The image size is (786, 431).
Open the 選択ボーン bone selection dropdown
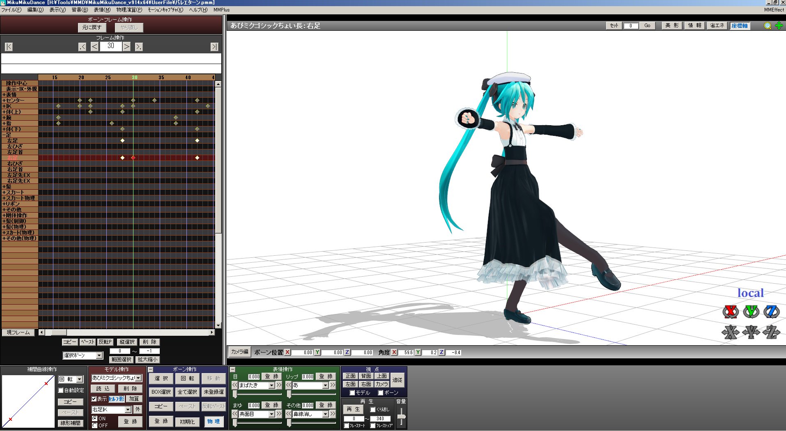coord(99,355)
